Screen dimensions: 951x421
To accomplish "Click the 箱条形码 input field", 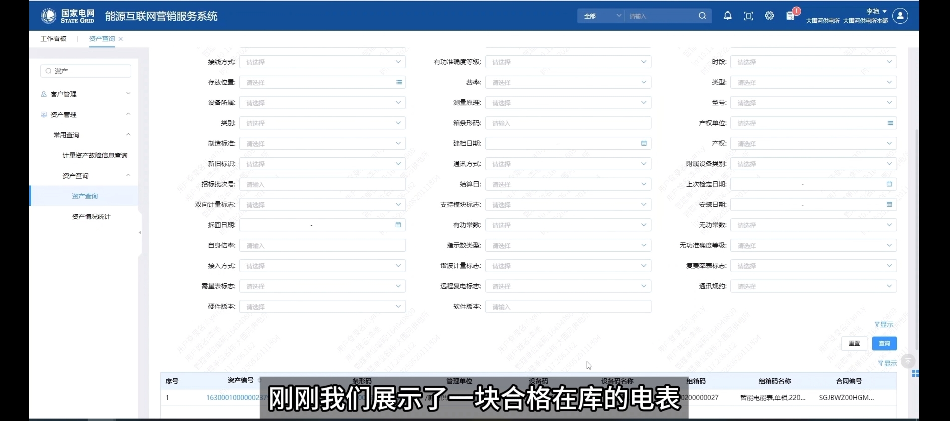I will pyautogui.click(x=568, y=123).
